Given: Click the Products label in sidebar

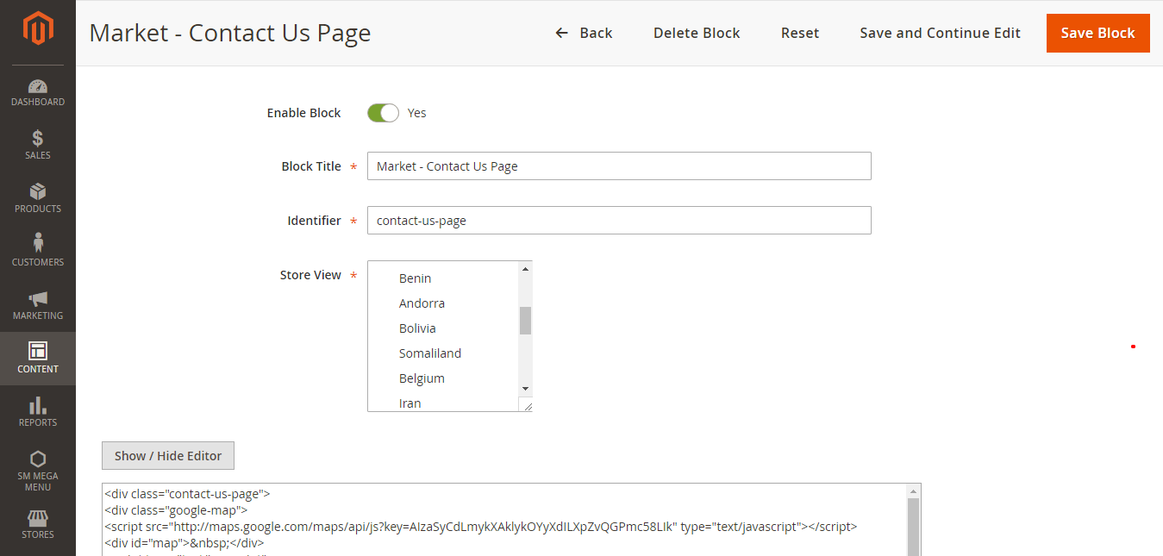Looking at the screenshot, I should [x=38, y=209].
